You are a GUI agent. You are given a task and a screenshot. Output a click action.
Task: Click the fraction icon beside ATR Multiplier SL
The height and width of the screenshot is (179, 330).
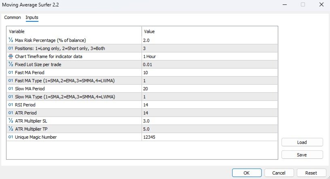[11, 121]
